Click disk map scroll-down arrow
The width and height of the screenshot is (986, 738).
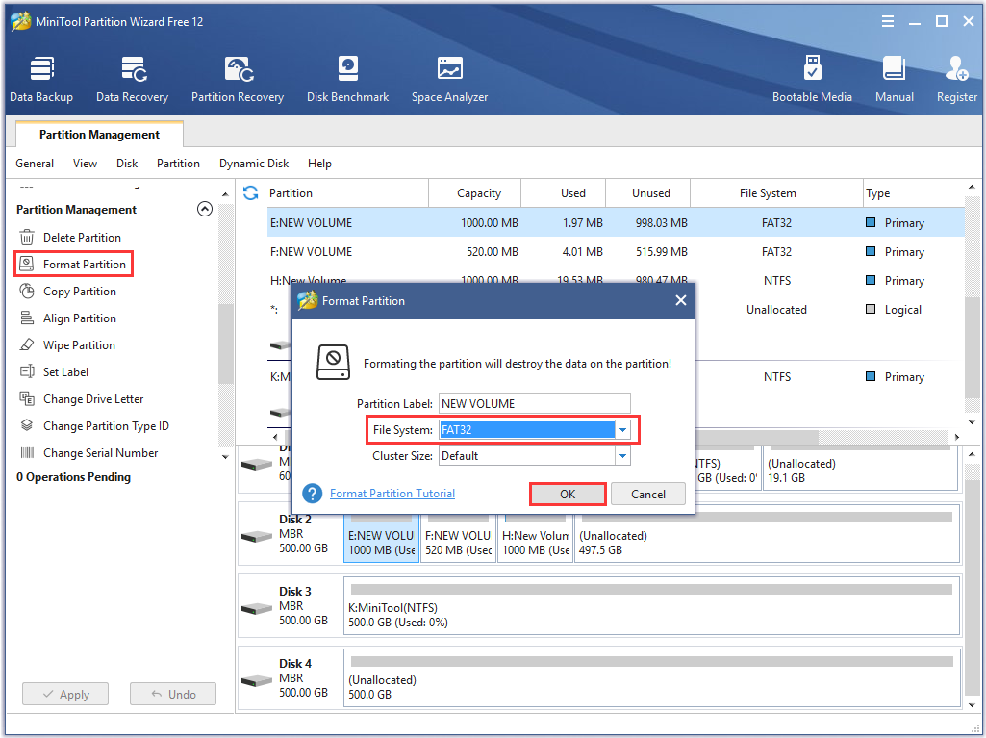[x=973, y=705]
